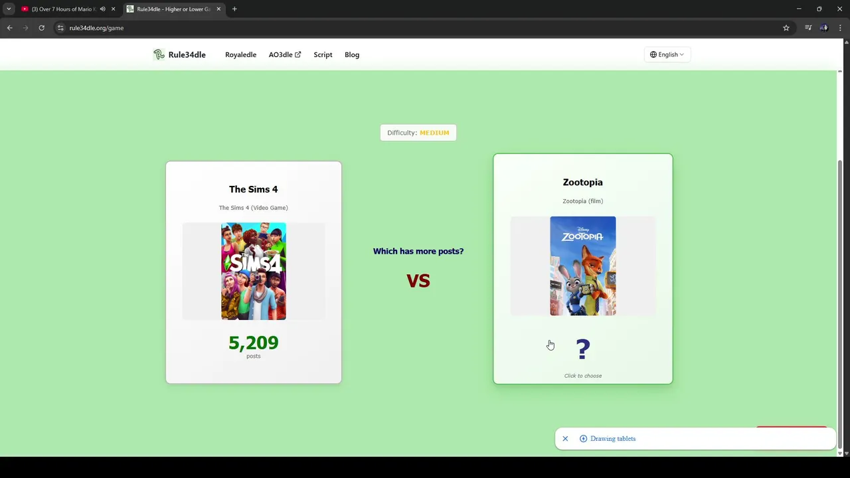Click the globe icon beside English

tap(653, 54)
